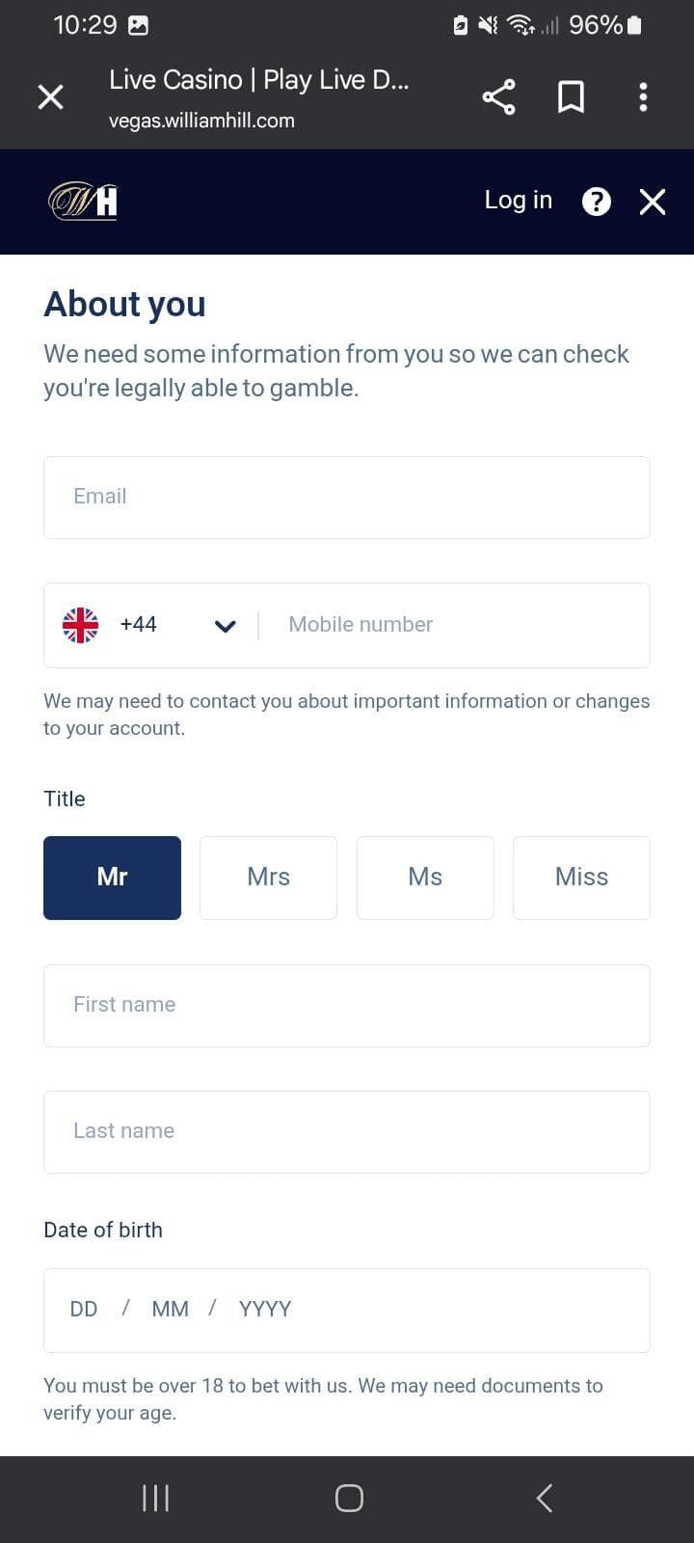Click the Email input field
The width and height of the screenshot is (694, 1543).
coord(347,497)
